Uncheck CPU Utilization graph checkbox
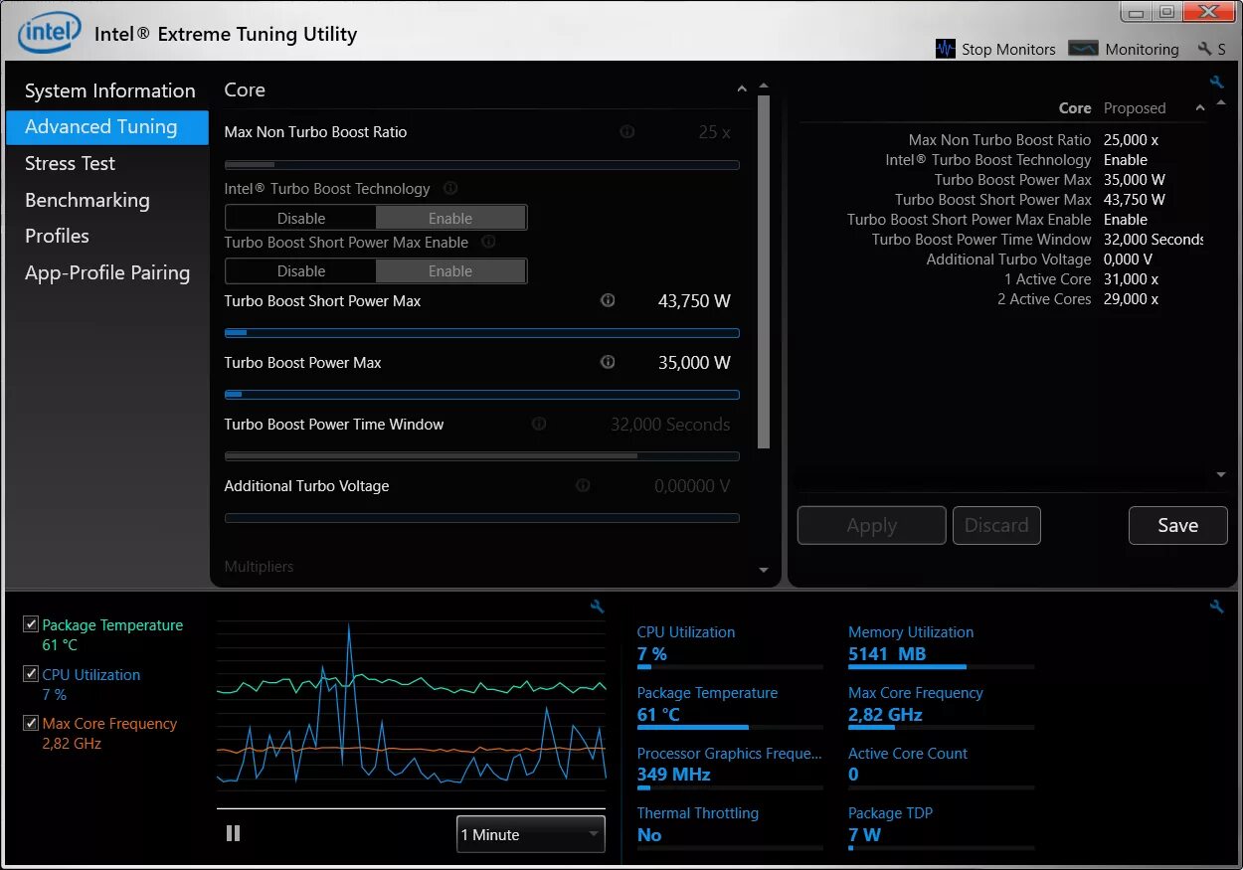The width and height of the screenshot is (1243, 870). [31, 674]
